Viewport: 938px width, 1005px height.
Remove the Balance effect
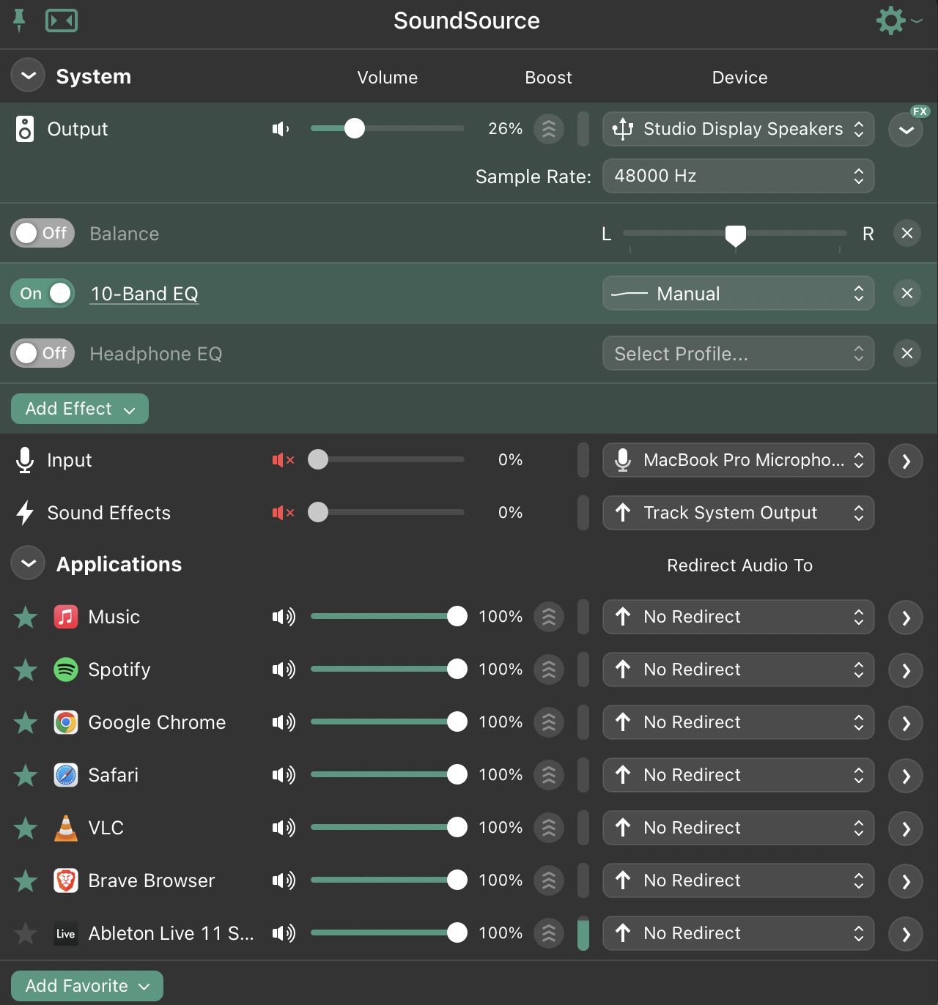click(907, 233)
